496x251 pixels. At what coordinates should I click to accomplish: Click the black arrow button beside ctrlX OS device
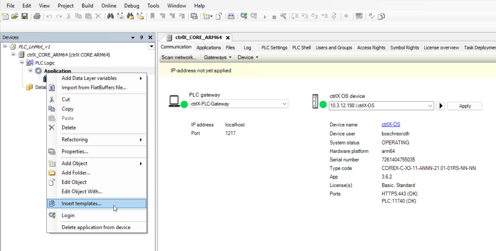tap(440, 106)
